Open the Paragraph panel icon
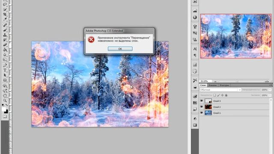 195,55
